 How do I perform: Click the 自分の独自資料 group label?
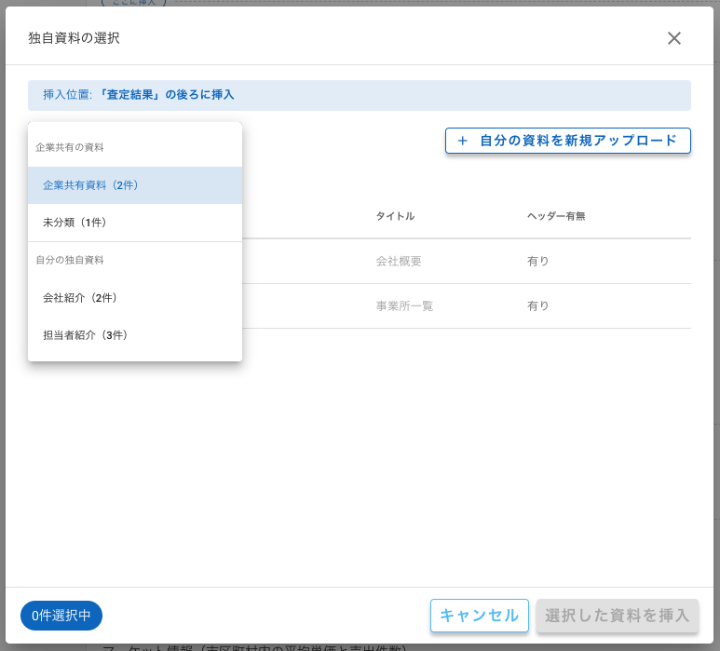tap(70, 260)
